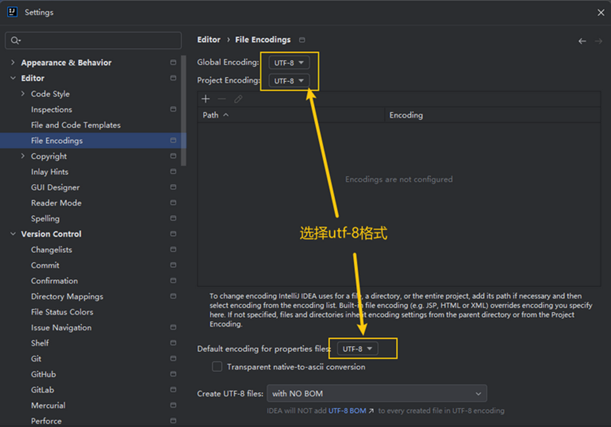The width and height of the screenshot is (611, 427).
Task: Click the project icon on Confirmation row
Action: [173, 281]
